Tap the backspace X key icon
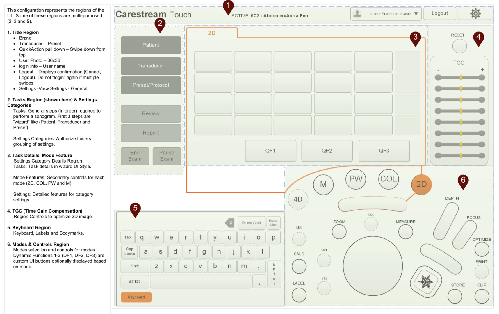The height and width of the screenshot is (314, 499). (x=230, y=223)
